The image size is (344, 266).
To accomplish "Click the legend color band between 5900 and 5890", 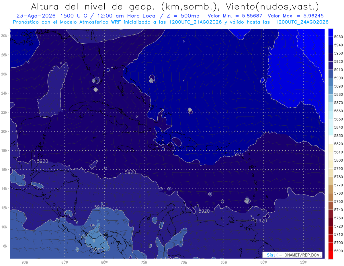I will [331, 82].
